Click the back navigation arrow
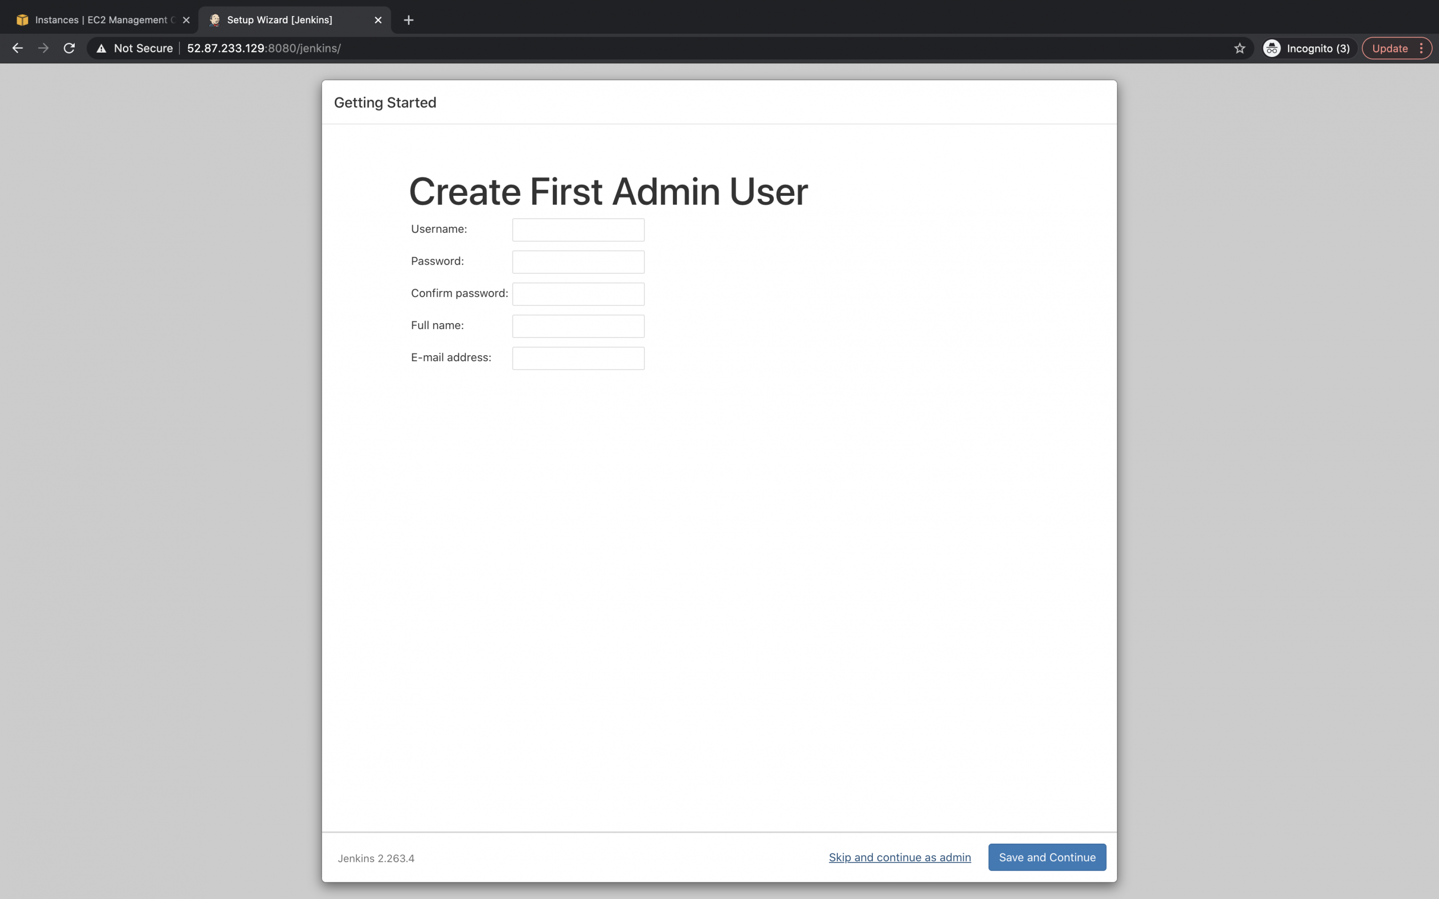 (x=17, y=48)
